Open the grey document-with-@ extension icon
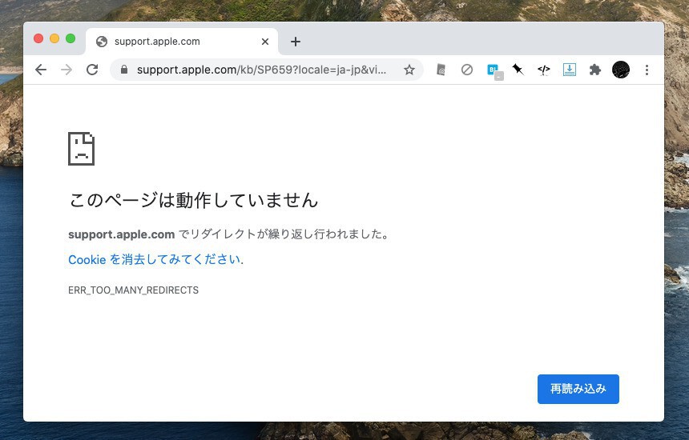This screenshot has height=440, width=689. pos(441,70)
